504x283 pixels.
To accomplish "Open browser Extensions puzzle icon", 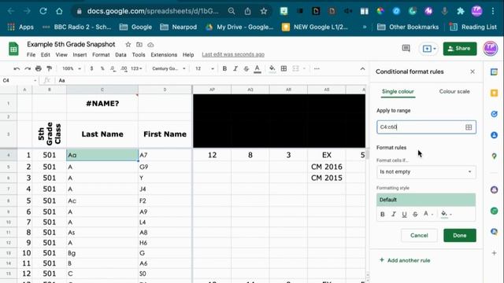I will click(461, 11).
